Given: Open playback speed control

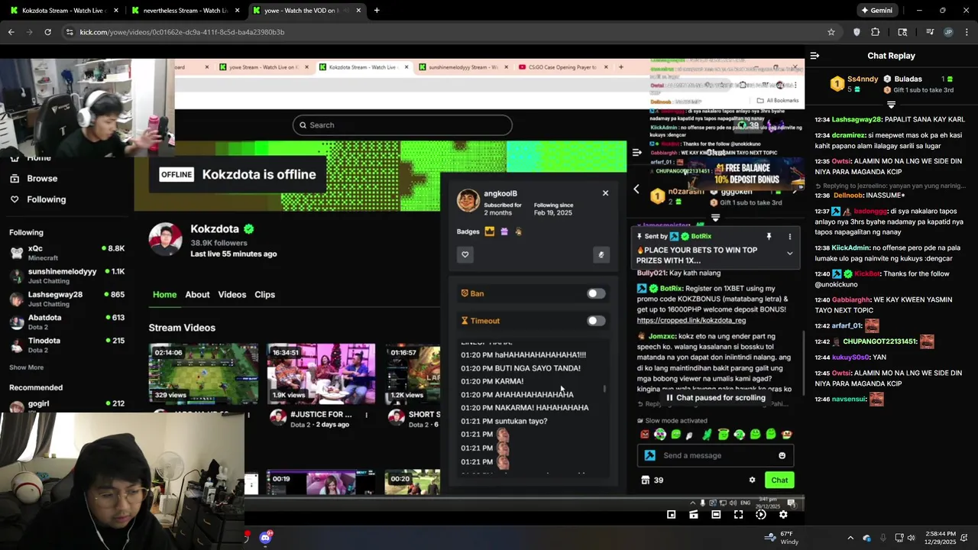Looking at the screenshot, I should click(x=761, y=515).
